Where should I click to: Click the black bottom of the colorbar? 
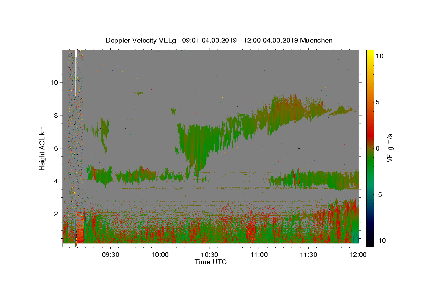tap(370, 243)
